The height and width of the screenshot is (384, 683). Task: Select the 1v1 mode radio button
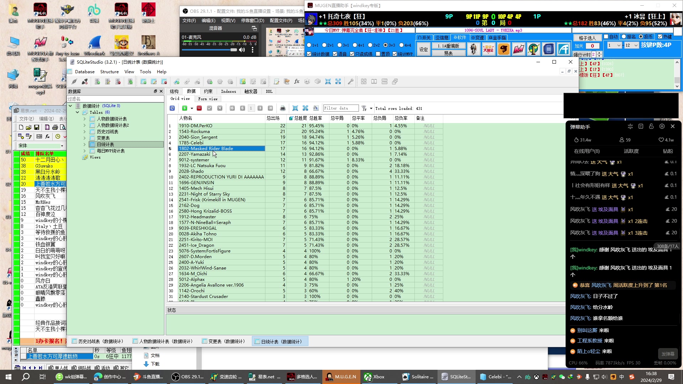click(x=309, y=45)
